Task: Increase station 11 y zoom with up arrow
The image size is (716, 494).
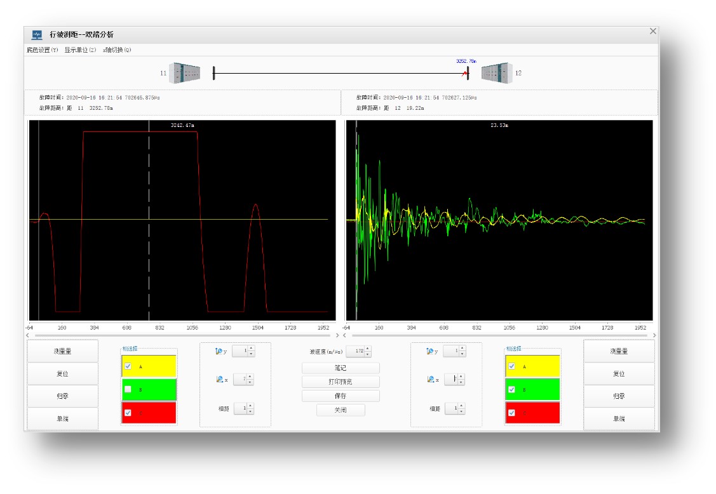Action: [251, 349]
